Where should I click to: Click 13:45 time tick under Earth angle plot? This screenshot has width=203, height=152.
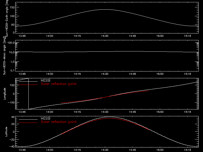(22, 36)
